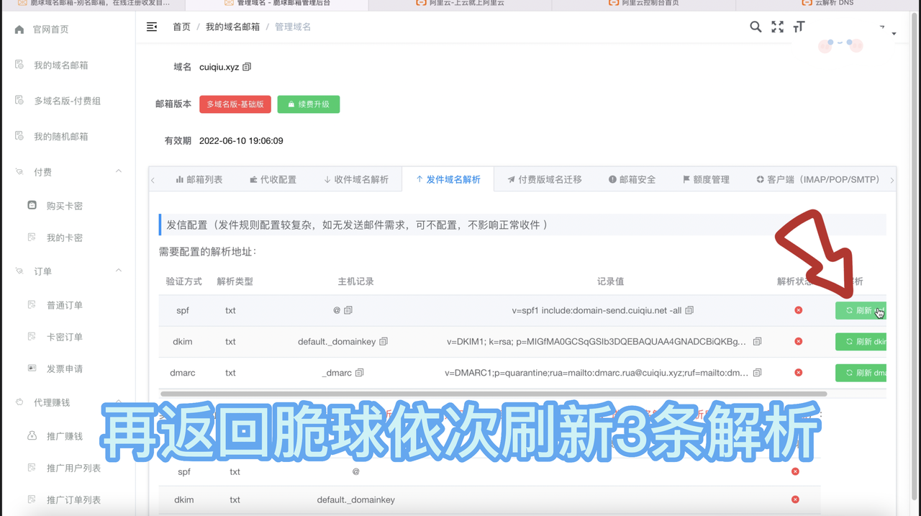Viewport: 921px width, 516px height.
Task: Go to 我的域名邮箱 breadcrumb link
Action: [232, 27]
